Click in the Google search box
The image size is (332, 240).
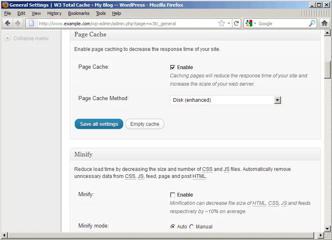(283, 24)
